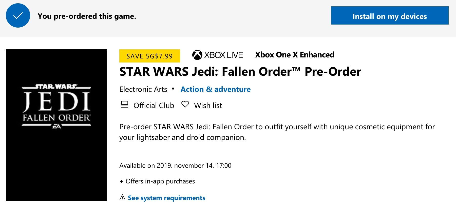
Task: Click the blue pre-order confirmation checkmark icon
Action: click(x=18, y=16)
